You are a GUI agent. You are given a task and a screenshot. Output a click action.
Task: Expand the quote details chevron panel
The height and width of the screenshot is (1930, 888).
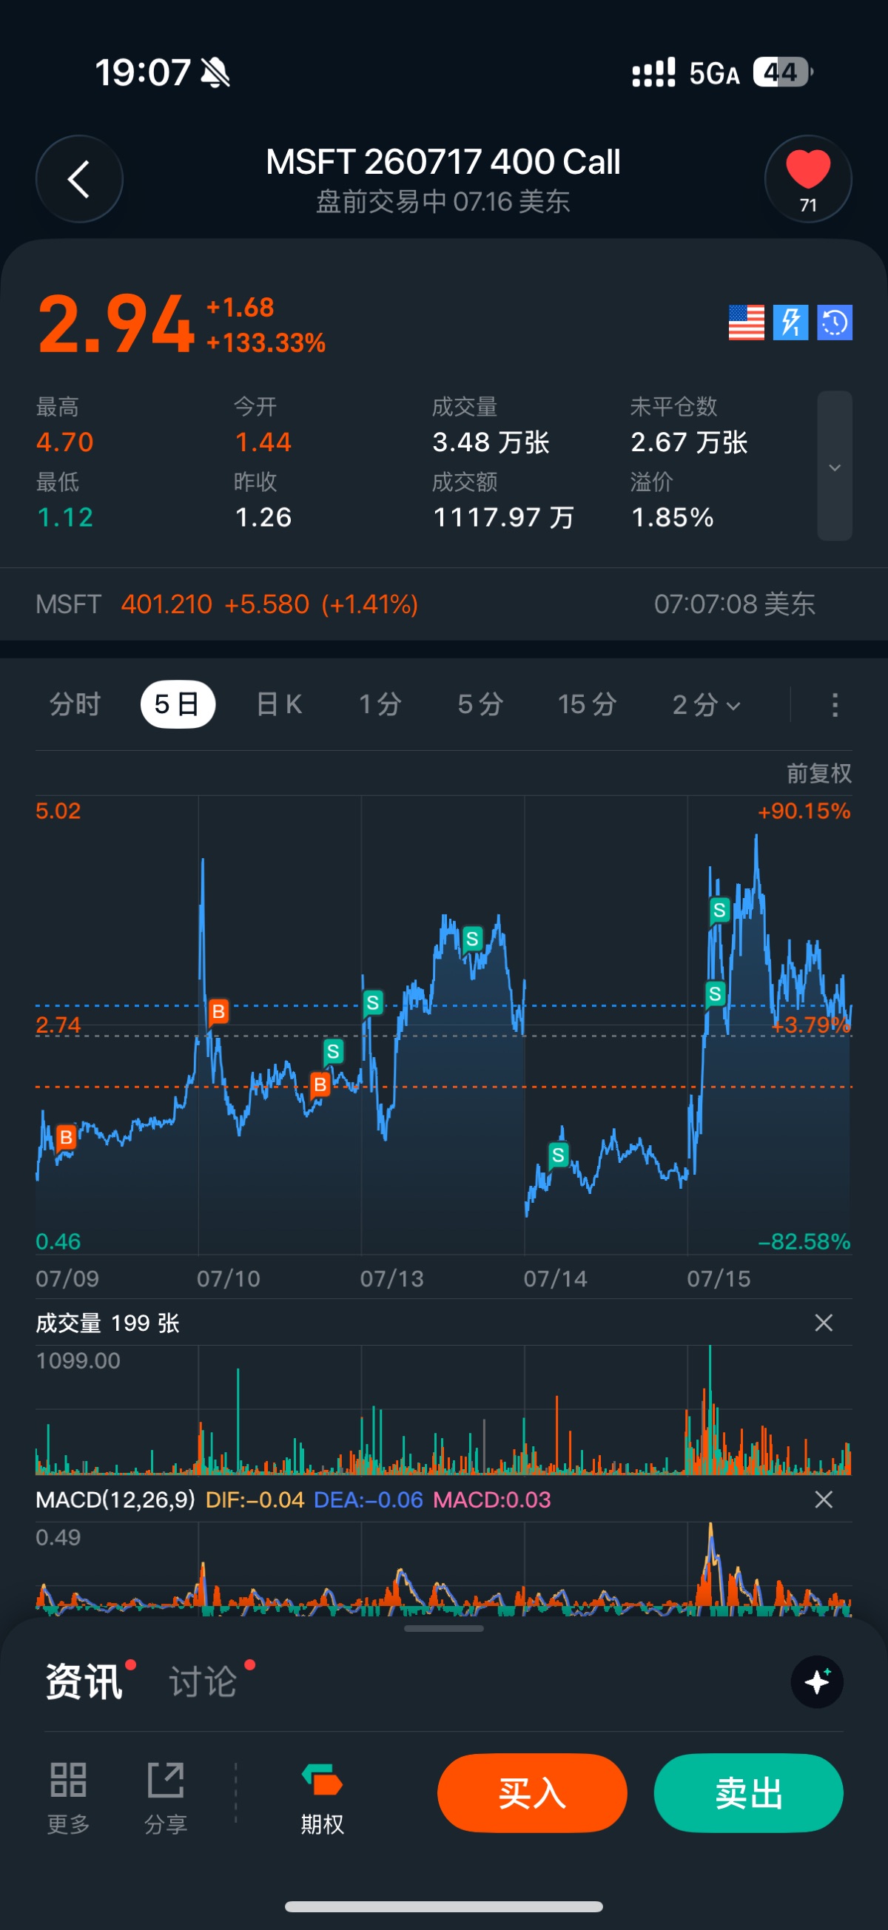tap(835, 466)
